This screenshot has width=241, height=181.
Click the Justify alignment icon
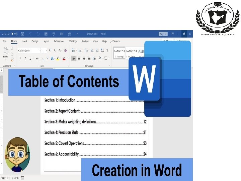(x=89, y=58)
